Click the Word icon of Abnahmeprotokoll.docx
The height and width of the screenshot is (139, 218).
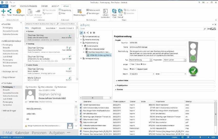pyautogui.click(x=81, y=105)
